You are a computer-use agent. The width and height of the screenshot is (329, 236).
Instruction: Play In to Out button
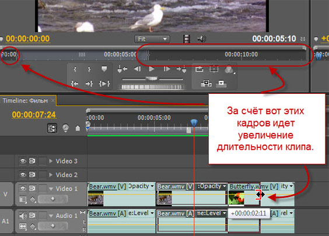[104, 84]
